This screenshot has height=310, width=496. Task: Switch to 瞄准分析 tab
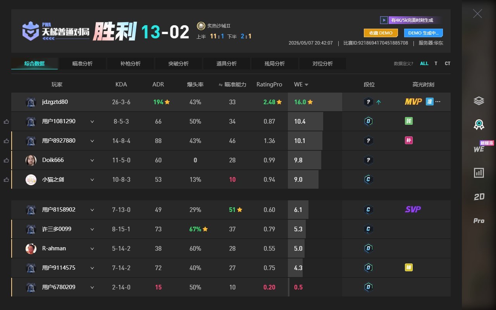click(x=83, y=64)
